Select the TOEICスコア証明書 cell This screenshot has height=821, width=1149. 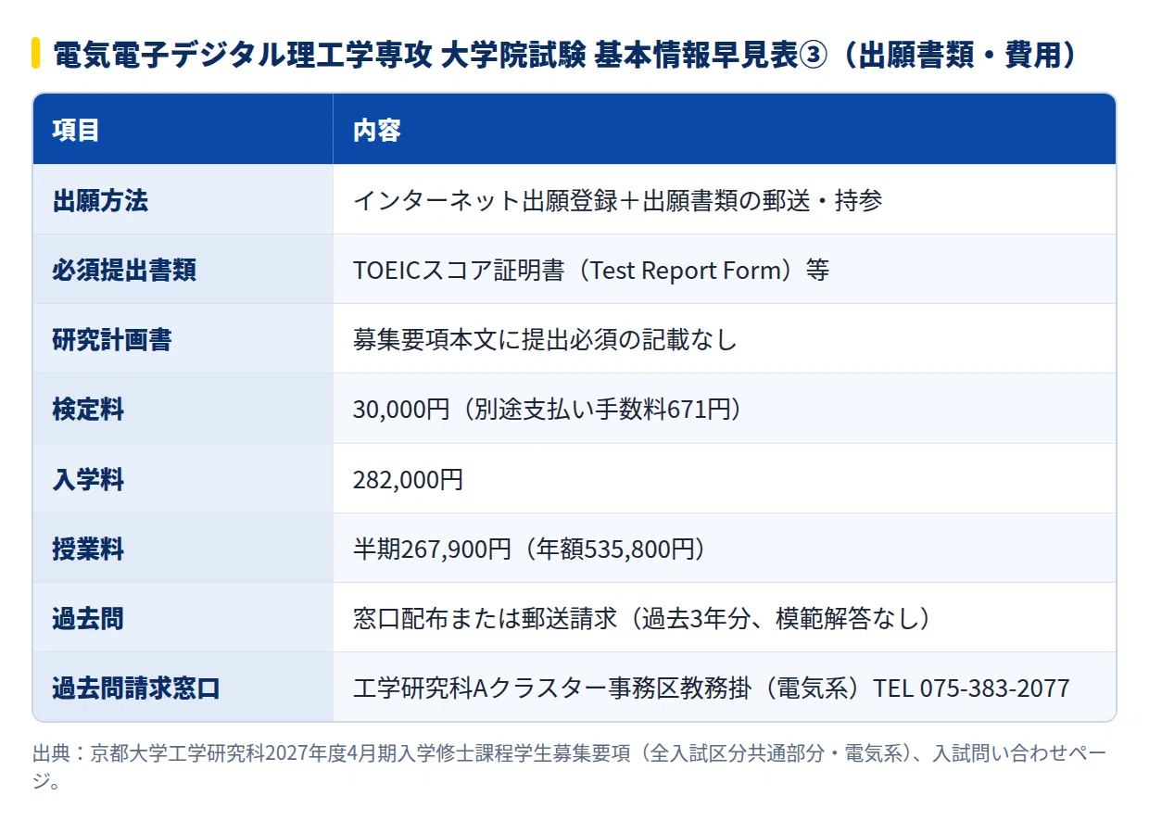(725, 270)
